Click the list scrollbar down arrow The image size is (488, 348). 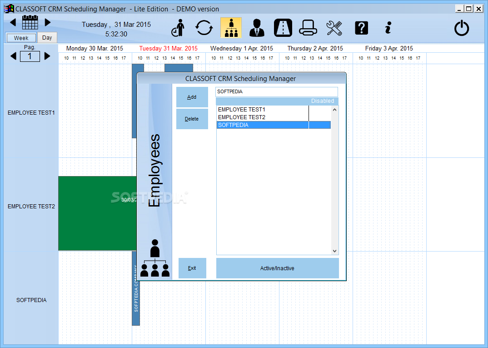click(334, 251)
